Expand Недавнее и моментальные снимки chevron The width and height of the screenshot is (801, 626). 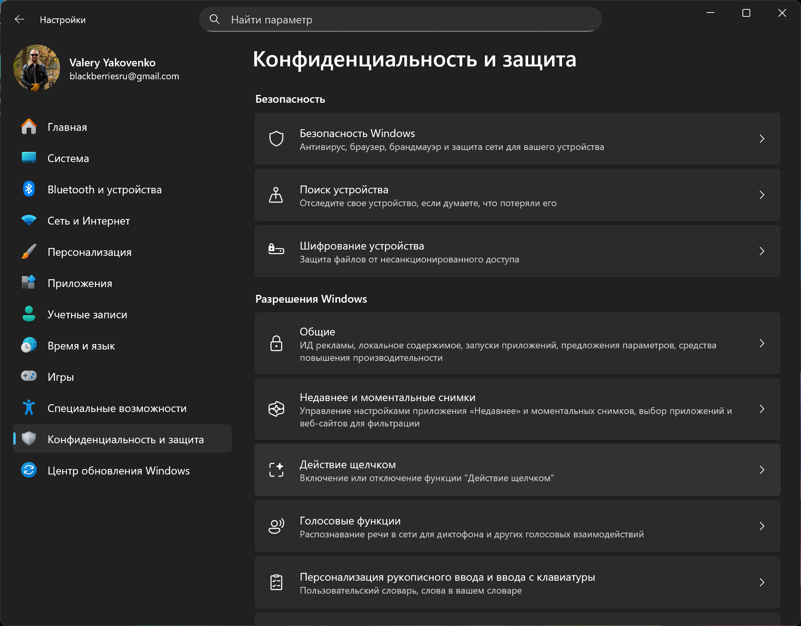(762, 409)
